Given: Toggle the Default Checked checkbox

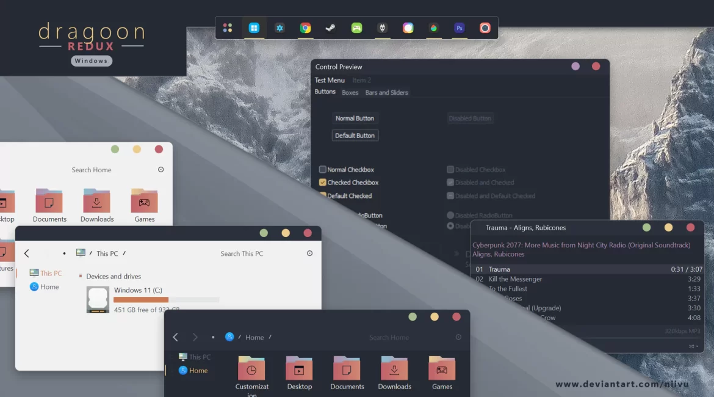Looking at the screenshot, I should pyautogui.click(x=323, y=195).
